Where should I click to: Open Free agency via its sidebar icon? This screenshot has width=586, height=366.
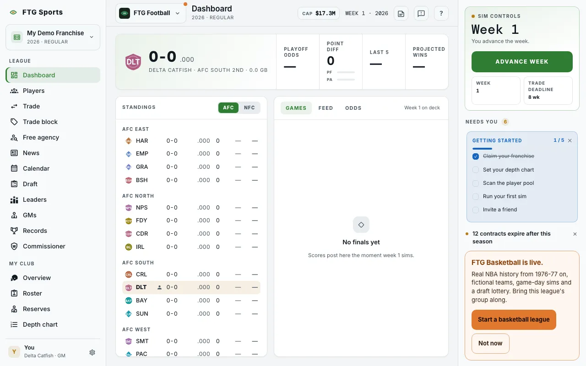(14, 137)
